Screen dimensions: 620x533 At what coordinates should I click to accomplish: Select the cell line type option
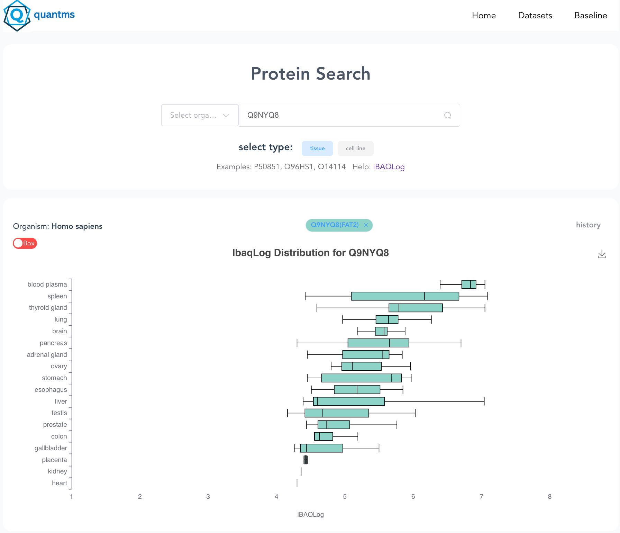coord(355,148)
